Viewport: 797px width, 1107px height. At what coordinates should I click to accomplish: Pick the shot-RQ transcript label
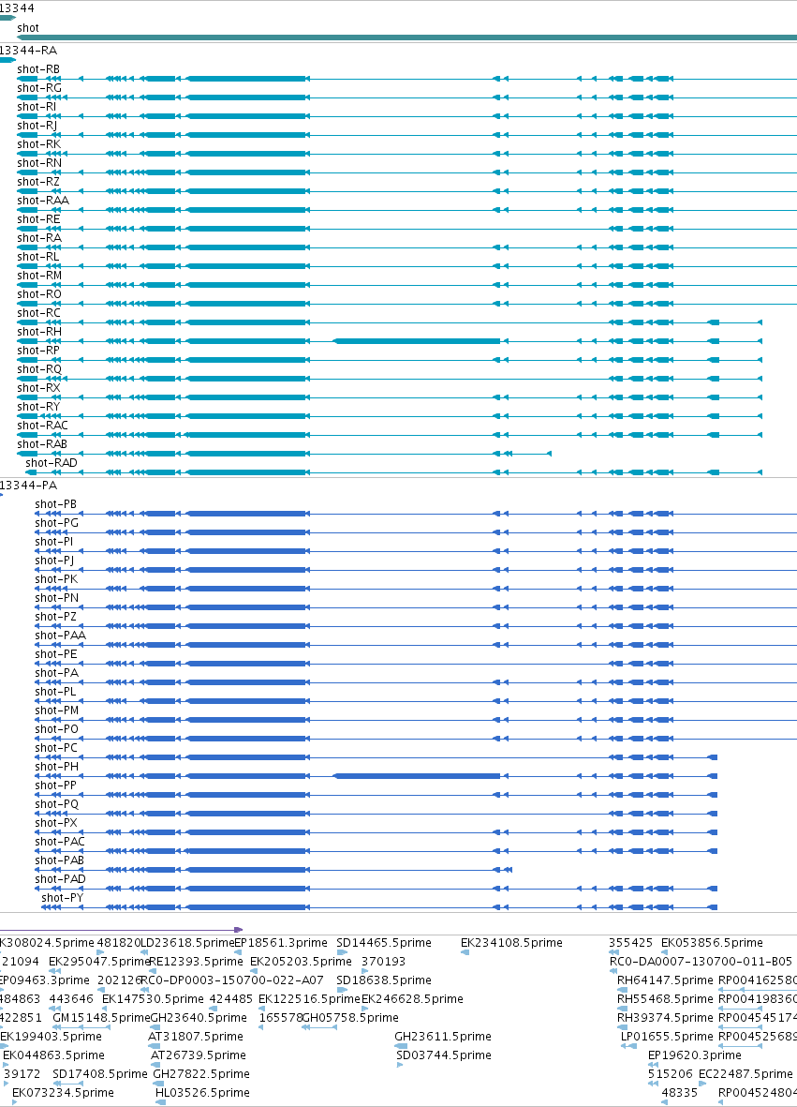coord(39,369)
